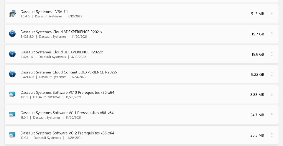The image size is (283, 146).
Task: Click the Cloud 3DEXPERIENCE R2022x app icon
Action: point(12,54)
